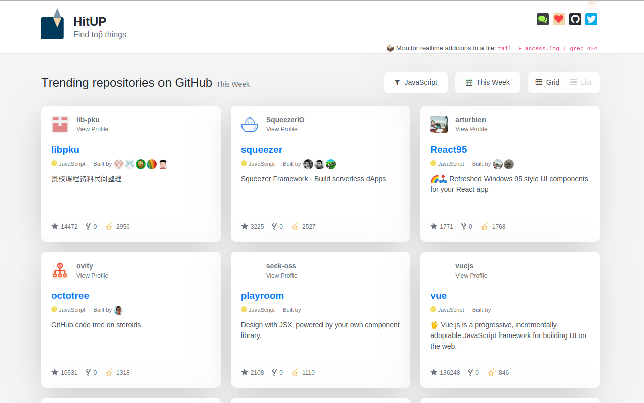Open the vue repository link
This screenshot has width=644, height=403.
pos(438,296)
